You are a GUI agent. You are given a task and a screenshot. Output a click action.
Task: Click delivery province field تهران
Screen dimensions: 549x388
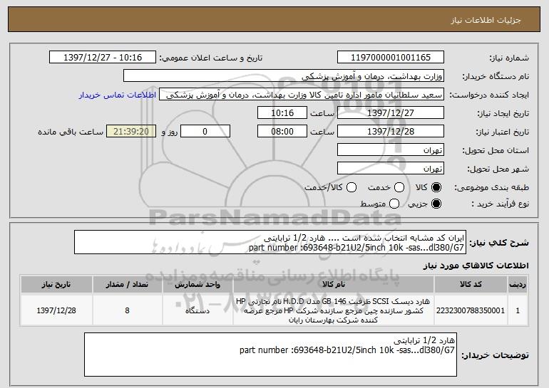(391, 150)
